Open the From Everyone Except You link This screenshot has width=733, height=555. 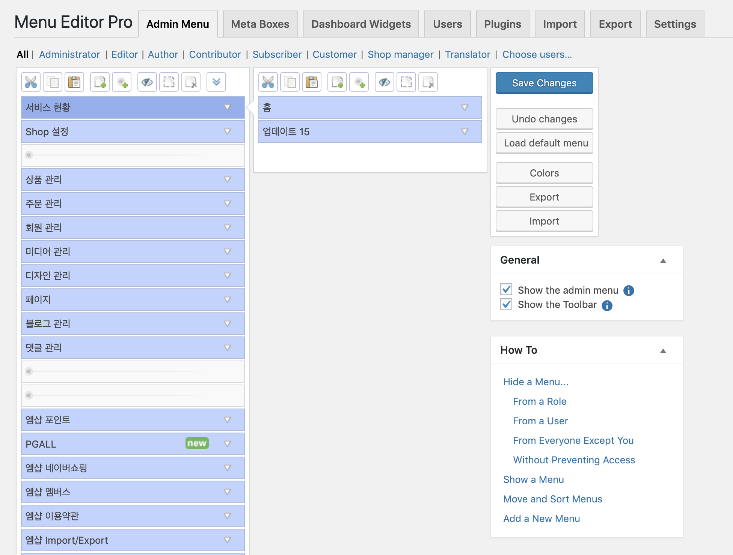[573, 440]
